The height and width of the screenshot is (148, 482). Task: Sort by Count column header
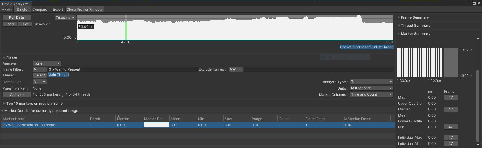pyautogui.click(x=291, y=119)
